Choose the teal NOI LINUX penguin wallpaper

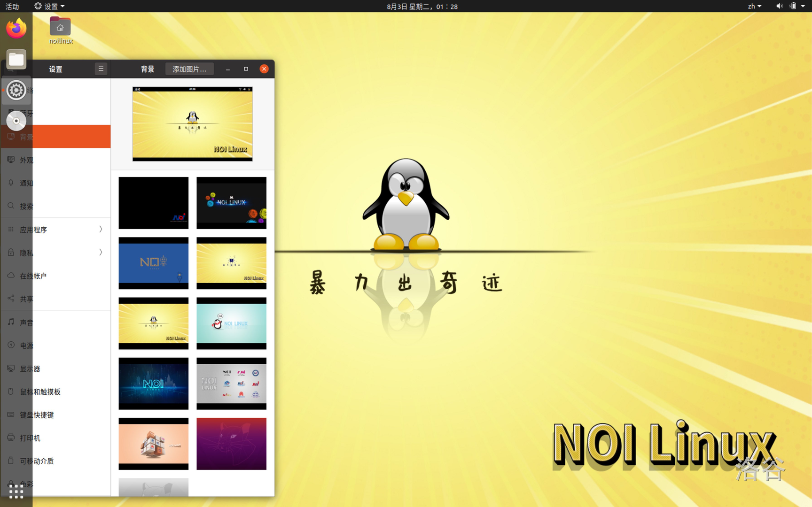pos(232,323)
